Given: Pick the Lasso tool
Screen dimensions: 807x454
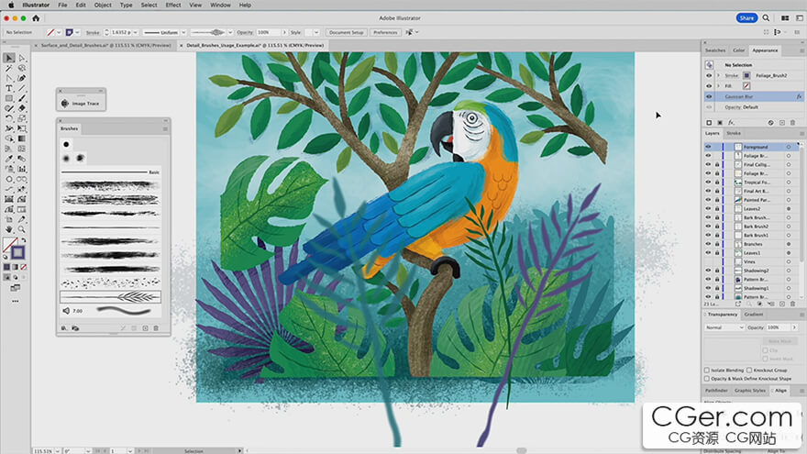Looking at the screenshot, I should [x=22, y=68].
